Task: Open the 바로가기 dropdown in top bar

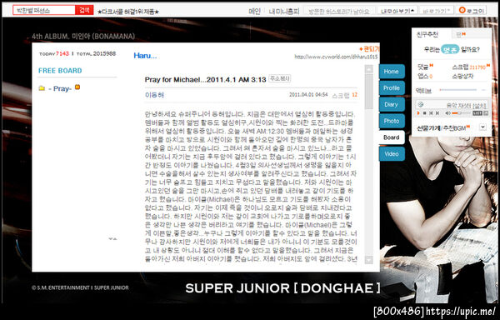Action: (x=436, y=11)
